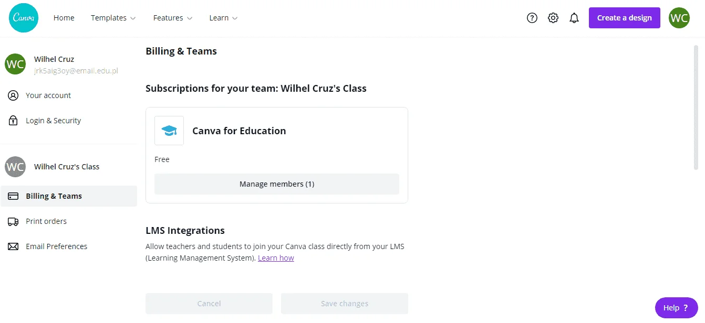Click the Email Preferences envelope icon
This screenshot has width=705, height=323.
coord(13,246)
